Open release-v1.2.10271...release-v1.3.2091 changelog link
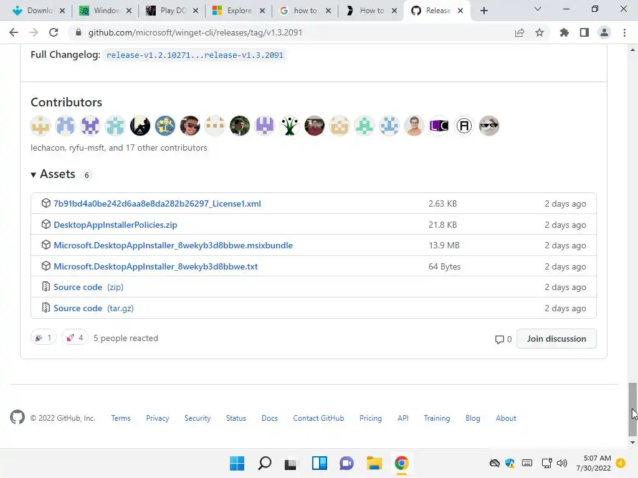Viewport: 638px width, 478px height. click(x=194, y=55)
